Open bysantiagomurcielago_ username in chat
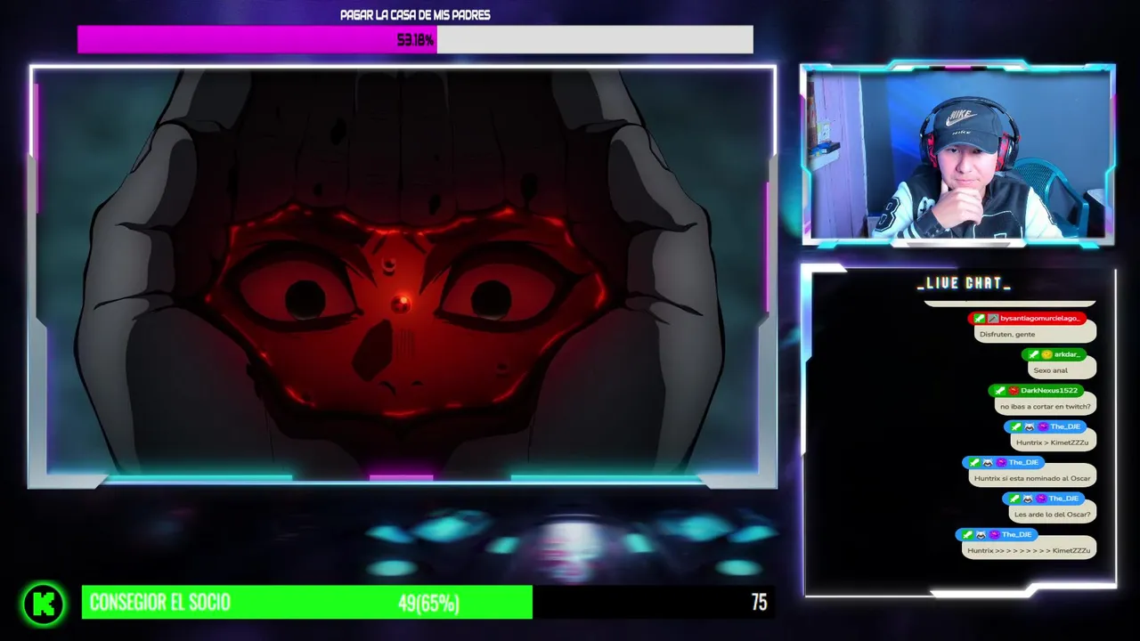 click(x=1040, y=319)
